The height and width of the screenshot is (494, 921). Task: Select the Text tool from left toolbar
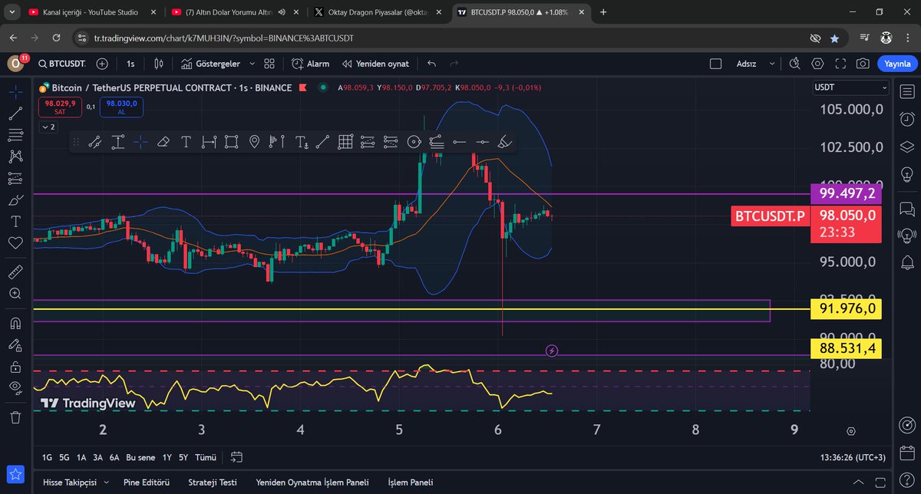(x=15, y=221)
